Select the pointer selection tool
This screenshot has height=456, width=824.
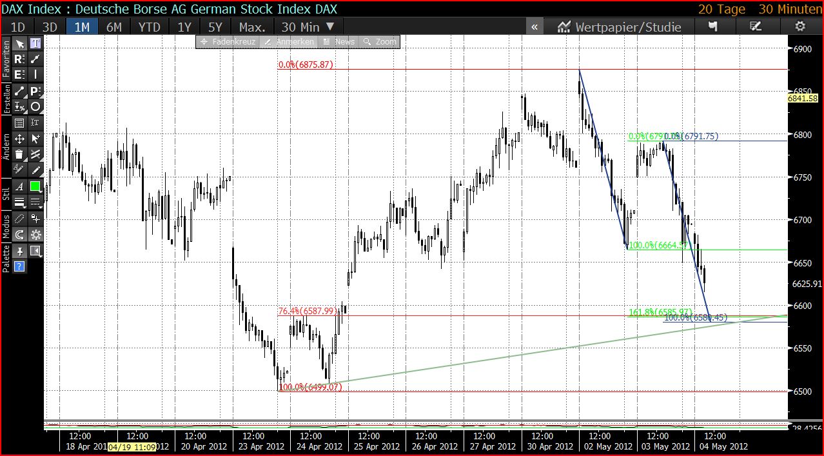pyautogui.click(x=21, y=44)
